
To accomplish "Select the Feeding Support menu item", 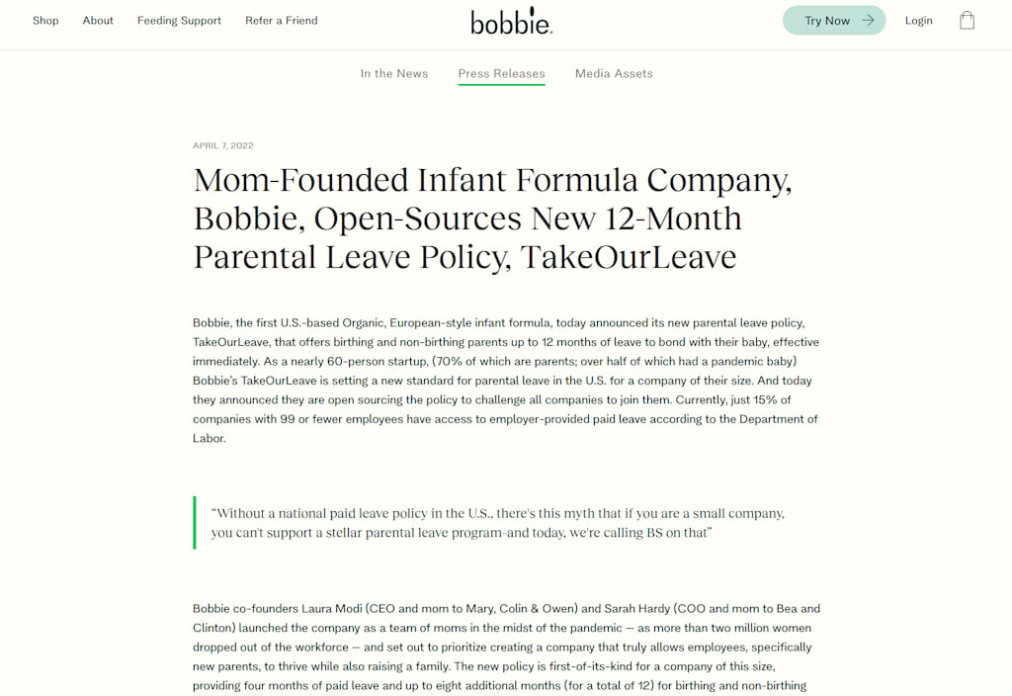I will (179, 20).
